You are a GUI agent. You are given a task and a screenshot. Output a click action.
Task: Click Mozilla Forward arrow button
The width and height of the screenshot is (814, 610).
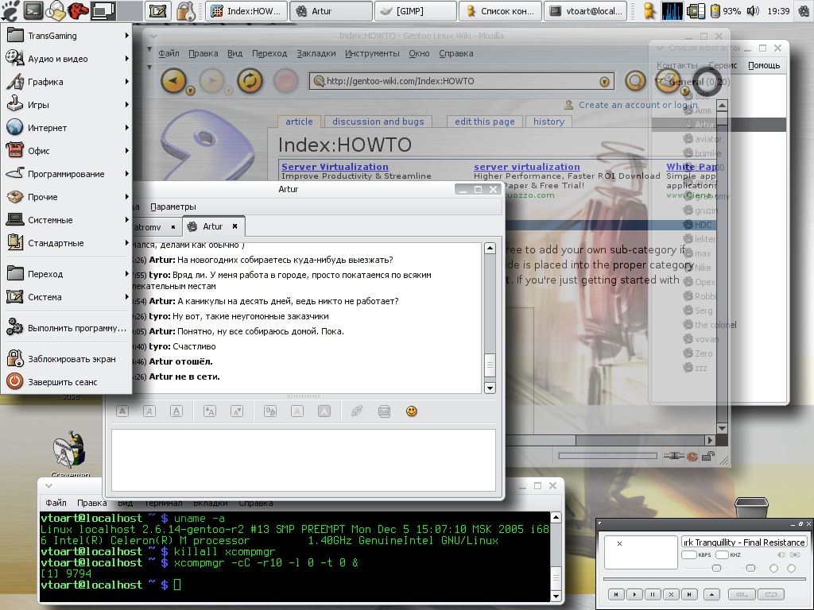(x=211, y=81)
